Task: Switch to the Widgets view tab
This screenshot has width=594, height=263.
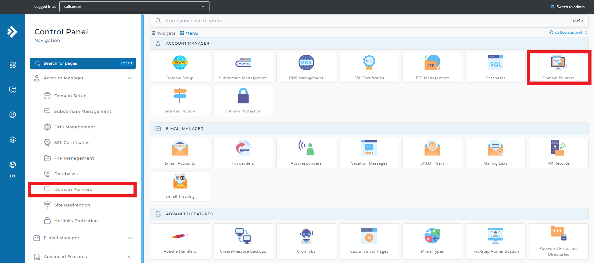Action: coord(164,33)
